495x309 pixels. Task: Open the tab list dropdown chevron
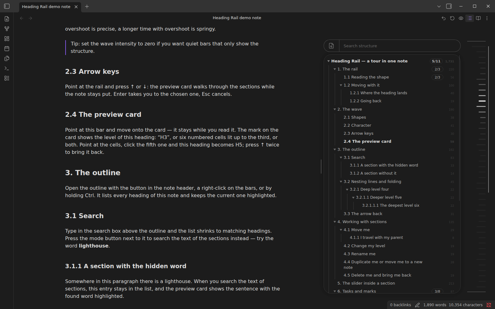pyautogui.click(x=439, y=6)
